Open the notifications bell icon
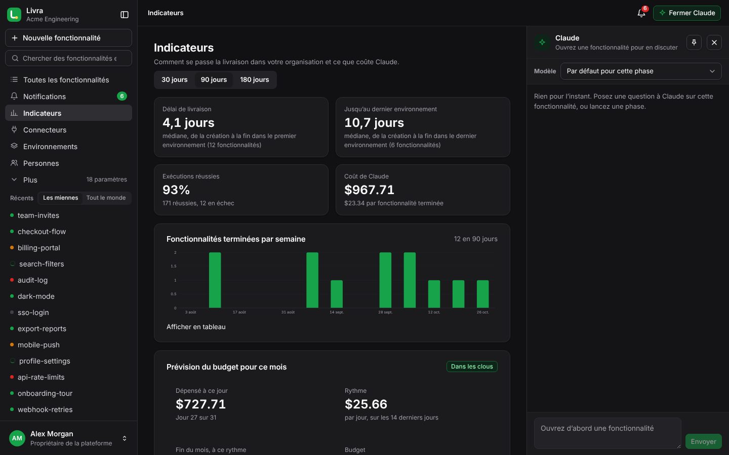This screenshot has width=729, height=455. 641,13
